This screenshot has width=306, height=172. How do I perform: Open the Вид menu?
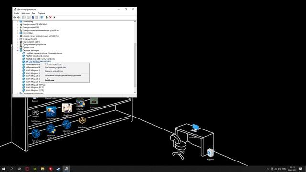point(33,13)
